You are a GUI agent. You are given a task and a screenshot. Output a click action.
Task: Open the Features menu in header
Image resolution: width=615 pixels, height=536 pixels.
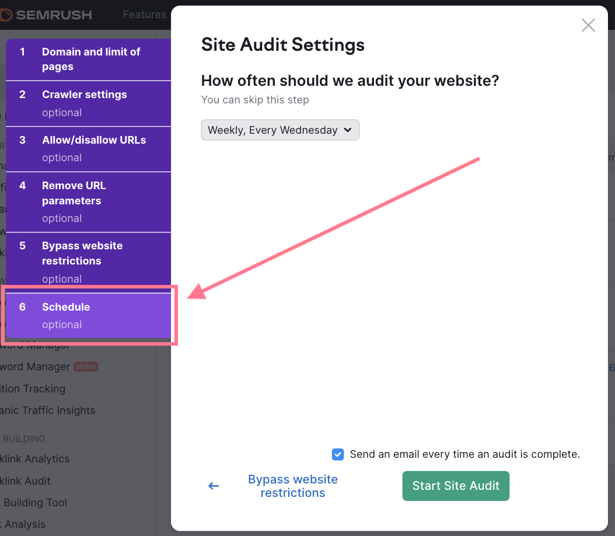pos(145,15)
